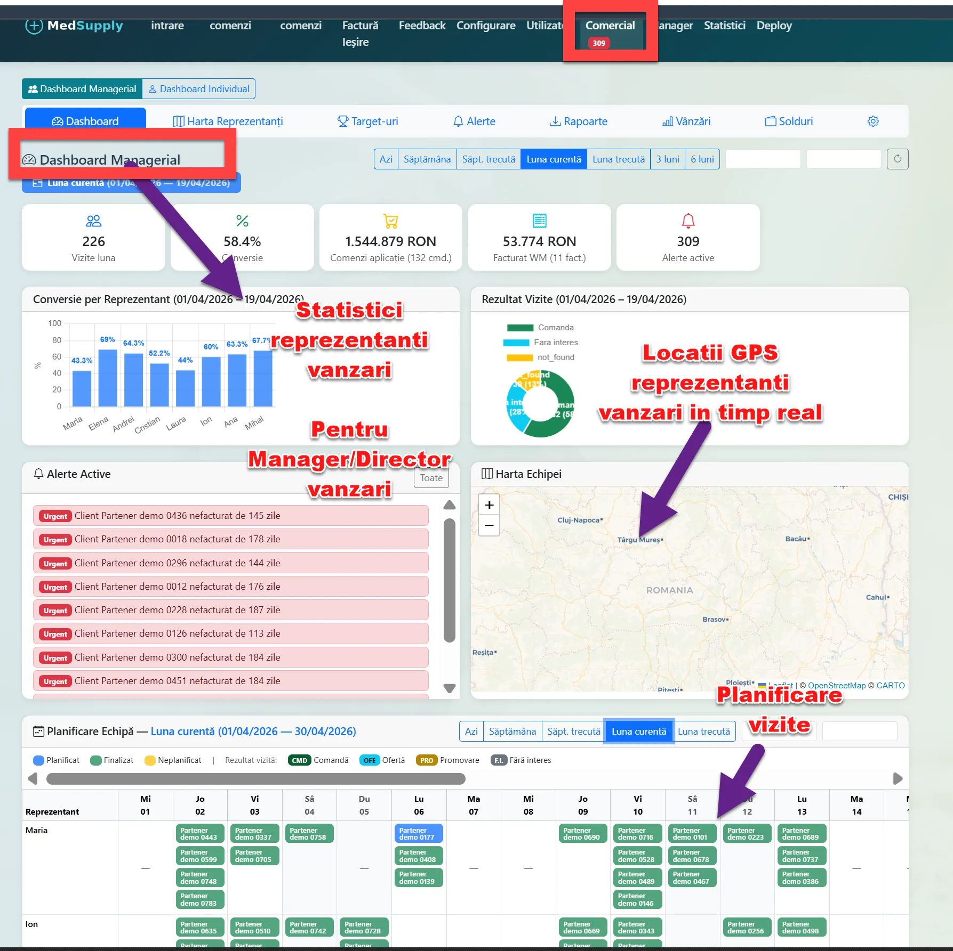
Task: Open the Alerte tab
Action: (x=474, y=121)
